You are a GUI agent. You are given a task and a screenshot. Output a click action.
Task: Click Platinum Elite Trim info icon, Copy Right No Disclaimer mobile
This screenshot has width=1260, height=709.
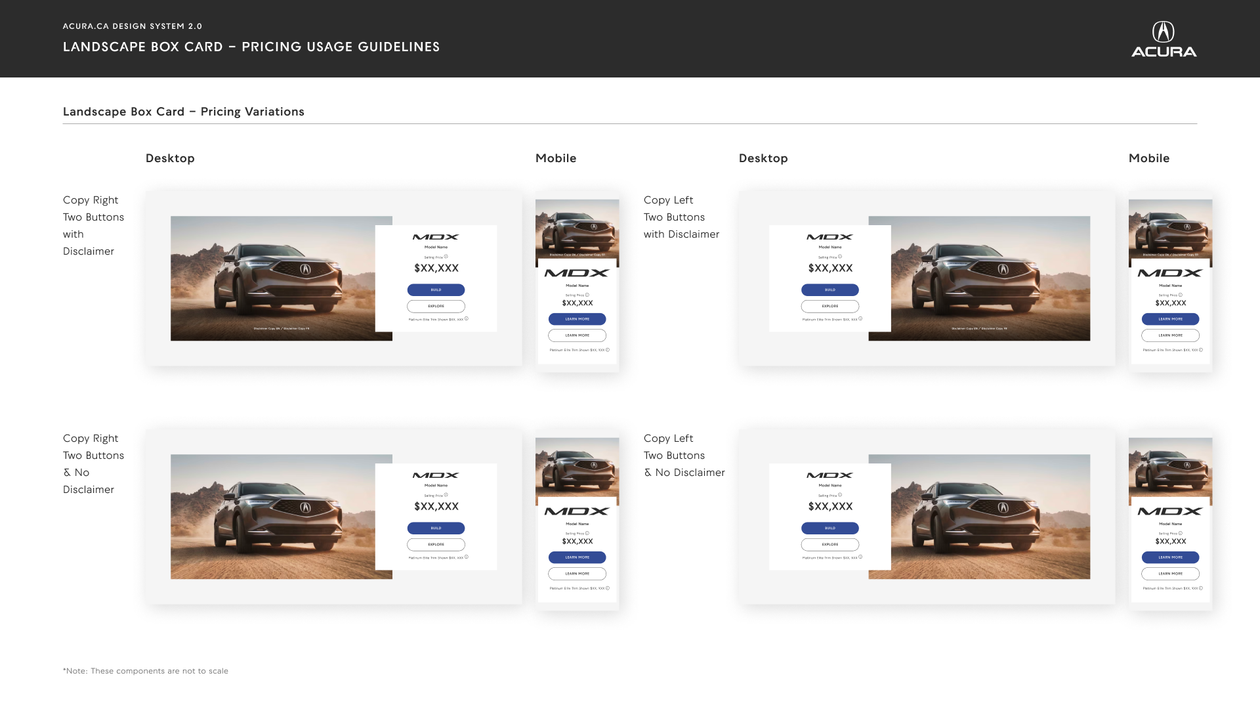pyautogui.click(x=608, y=588)
